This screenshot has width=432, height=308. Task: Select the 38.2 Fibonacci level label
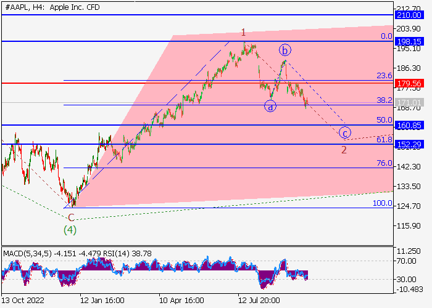pos(384,100)
